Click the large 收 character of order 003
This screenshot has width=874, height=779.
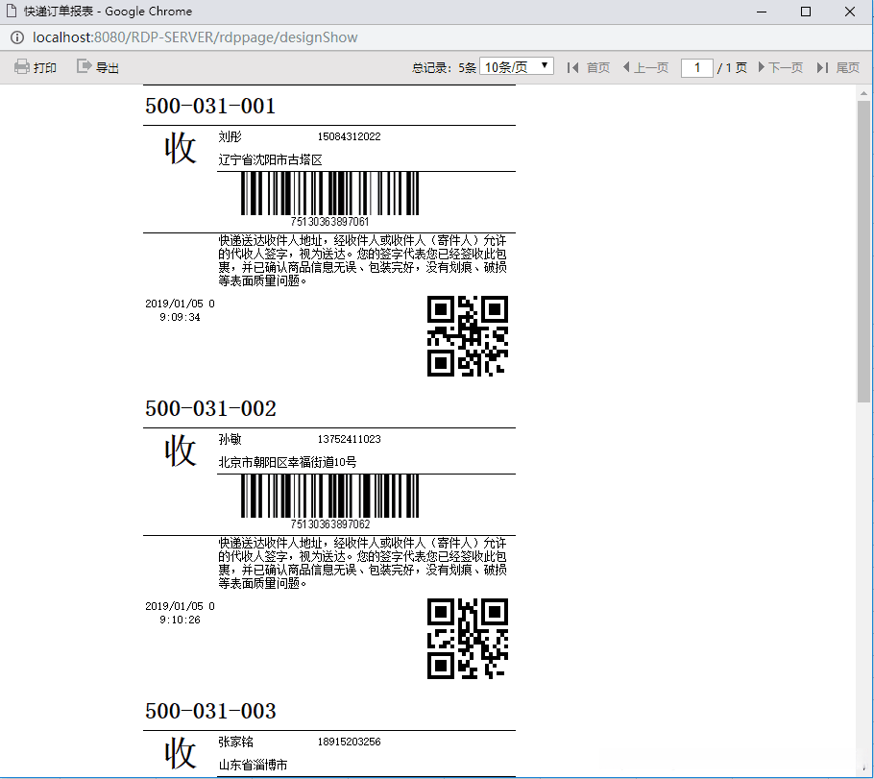pos(180,753)
